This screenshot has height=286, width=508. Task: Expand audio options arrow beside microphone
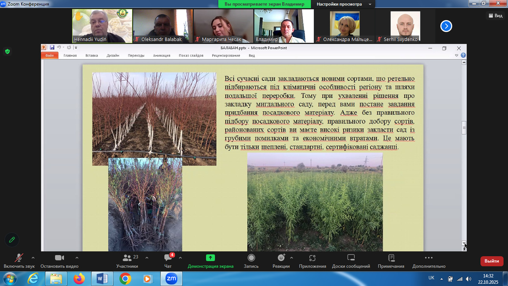click(x=33, y=257)
